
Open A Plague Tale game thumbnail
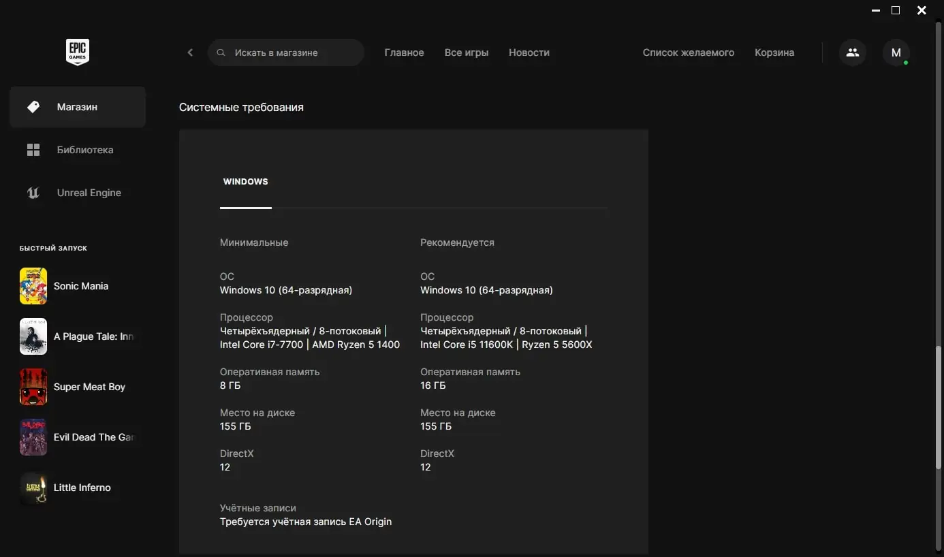coord(33,336)
